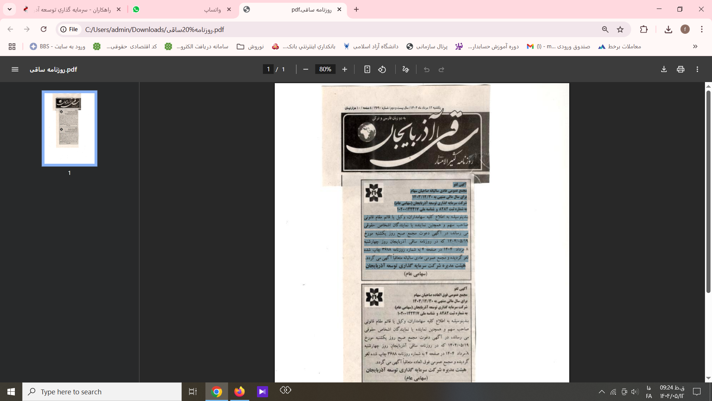Screen dimensions: 712x401
Task: Switch to the واتساپ tab
Action: pyautogui.click(x=182, y=10)
